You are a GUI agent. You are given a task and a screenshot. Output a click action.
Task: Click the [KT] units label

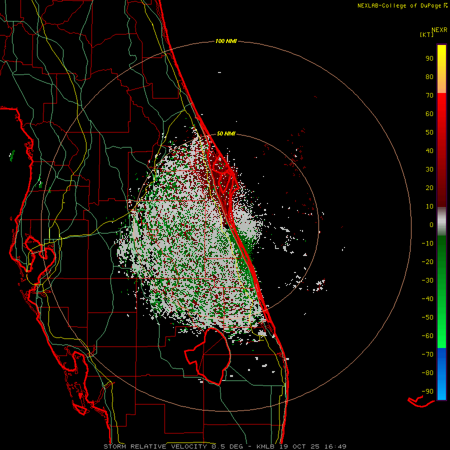pos(426,34)
